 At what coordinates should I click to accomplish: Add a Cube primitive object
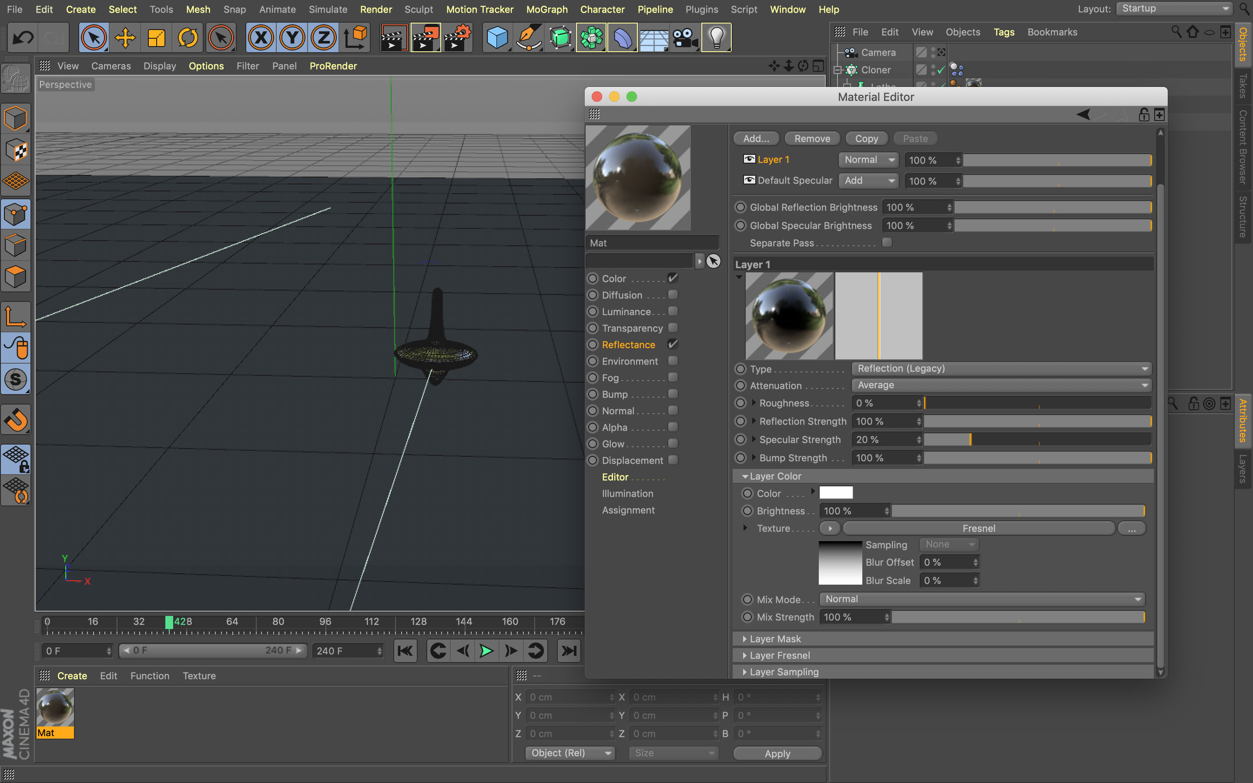[497, 38]
